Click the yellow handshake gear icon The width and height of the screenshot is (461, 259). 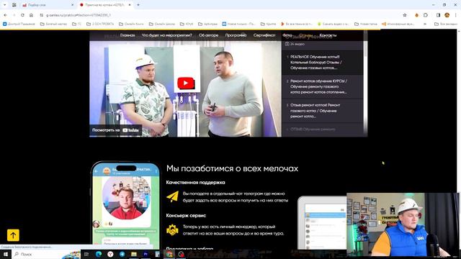[x=173, y=230]
